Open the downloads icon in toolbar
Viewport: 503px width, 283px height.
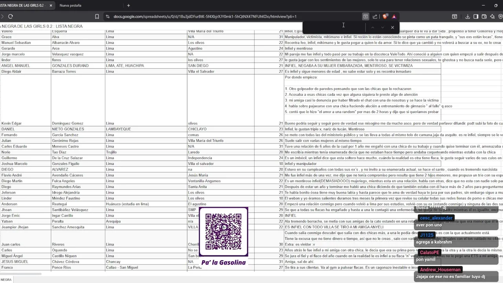468,17
